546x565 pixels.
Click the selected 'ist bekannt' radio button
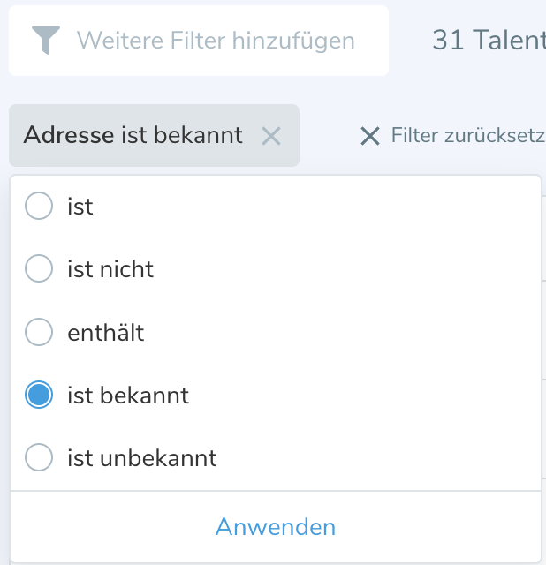coord(39,395)
